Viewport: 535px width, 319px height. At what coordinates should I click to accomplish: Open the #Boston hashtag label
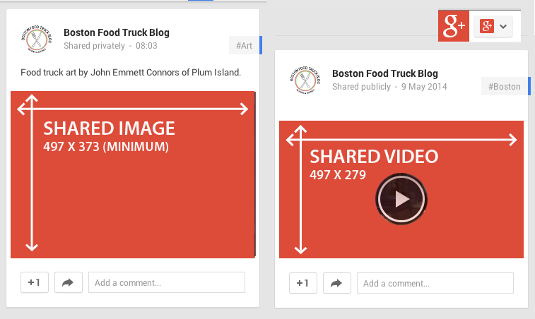(505, 87)
